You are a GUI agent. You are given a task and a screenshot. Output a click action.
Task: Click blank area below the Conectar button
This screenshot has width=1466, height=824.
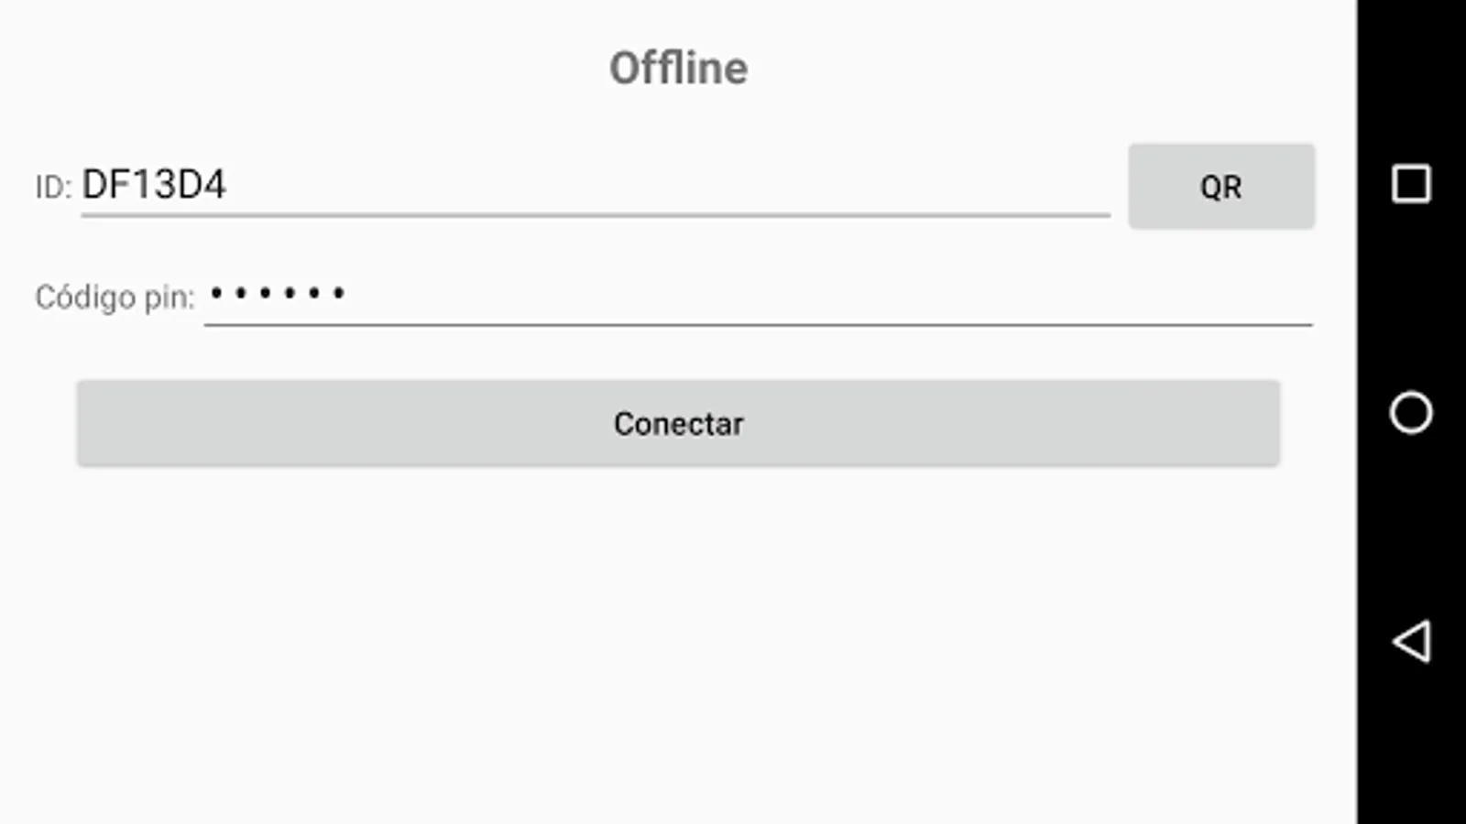click(678, 641)
